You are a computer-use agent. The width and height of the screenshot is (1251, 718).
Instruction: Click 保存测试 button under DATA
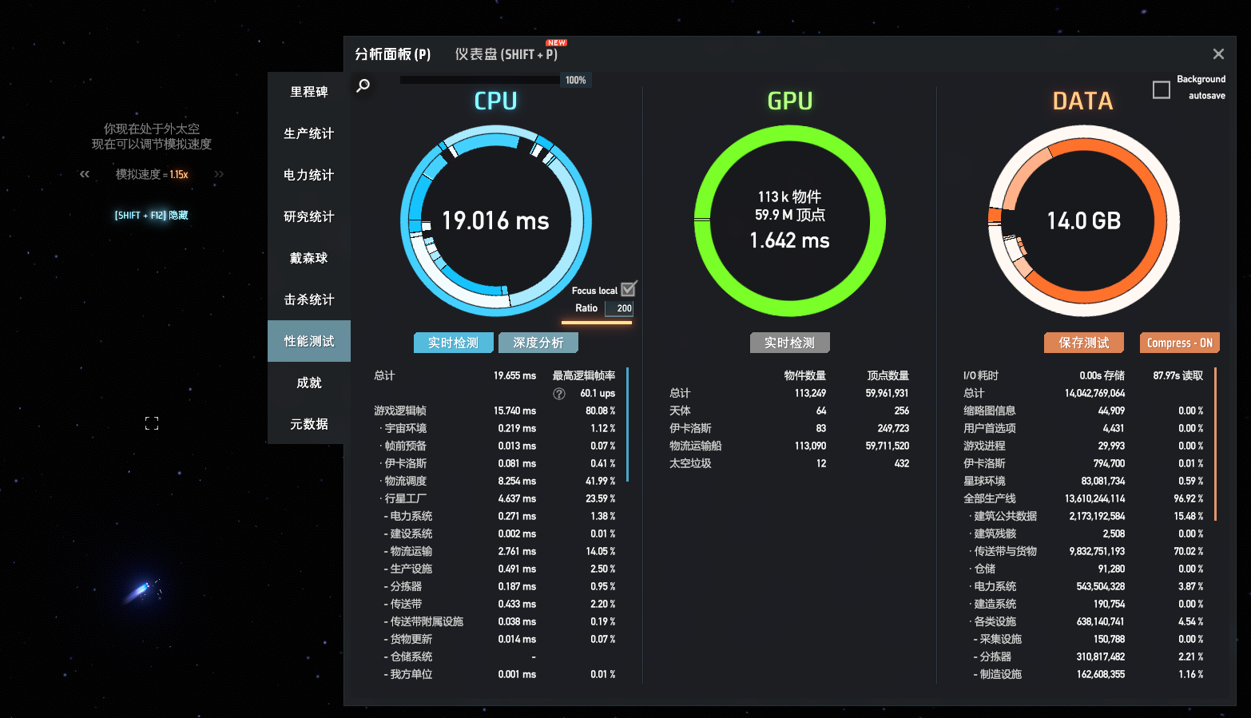click(1084, 343)
